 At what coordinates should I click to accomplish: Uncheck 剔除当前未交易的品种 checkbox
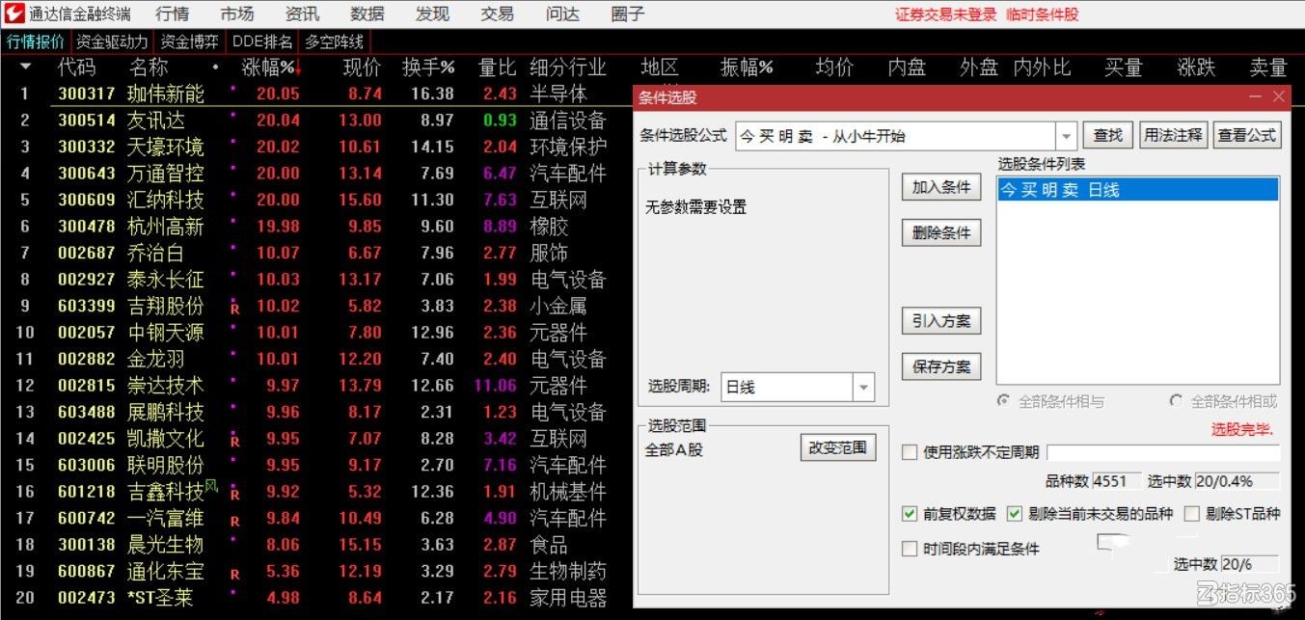[1014, 514]
